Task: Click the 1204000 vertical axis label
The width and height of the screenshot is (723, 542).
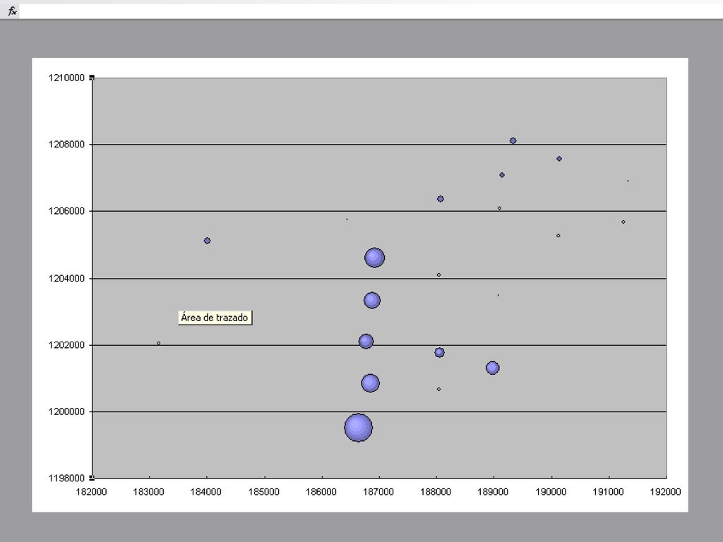Action: pos(66,278)
